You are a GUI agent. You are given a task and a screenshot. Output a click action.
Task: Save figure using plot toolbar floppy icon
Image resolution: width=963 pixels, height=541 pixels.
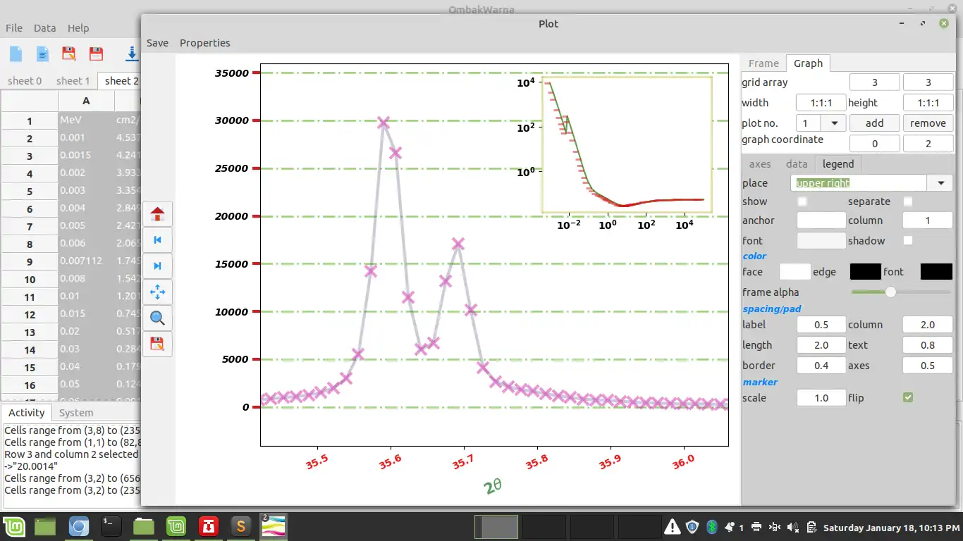(x=157, y=344)
